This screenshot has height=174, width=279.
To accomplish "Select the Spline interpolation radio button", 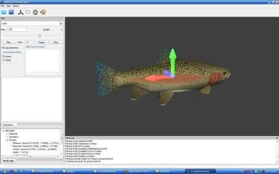I will [x=4, y=60].
